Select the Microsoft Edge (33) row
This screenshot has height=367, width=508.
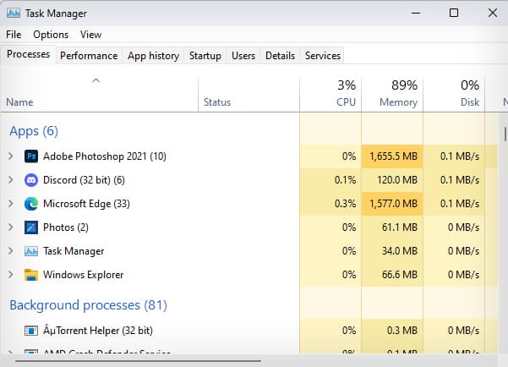[x=249, y=204]
